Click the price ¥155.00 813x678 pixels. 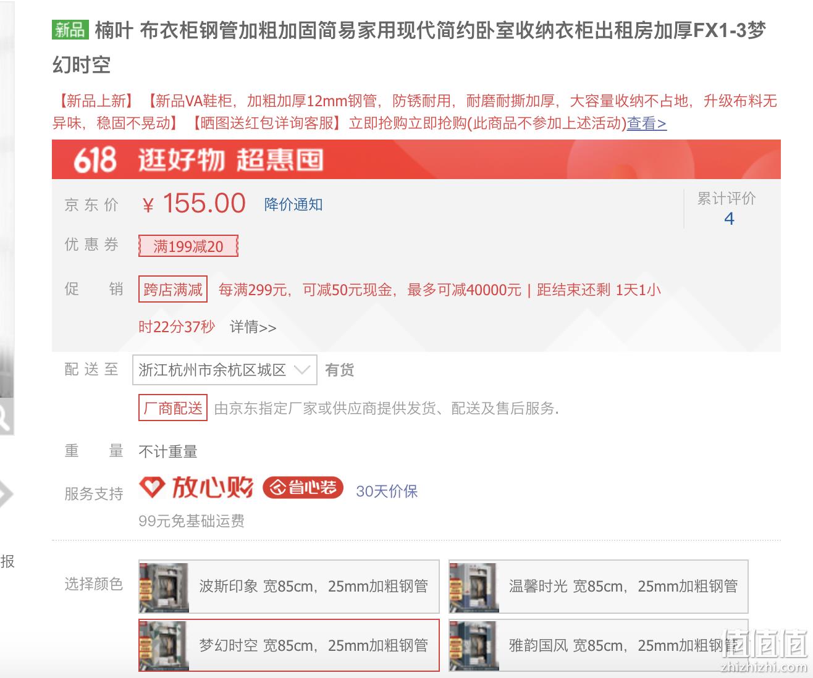click(x=195, y=203)
